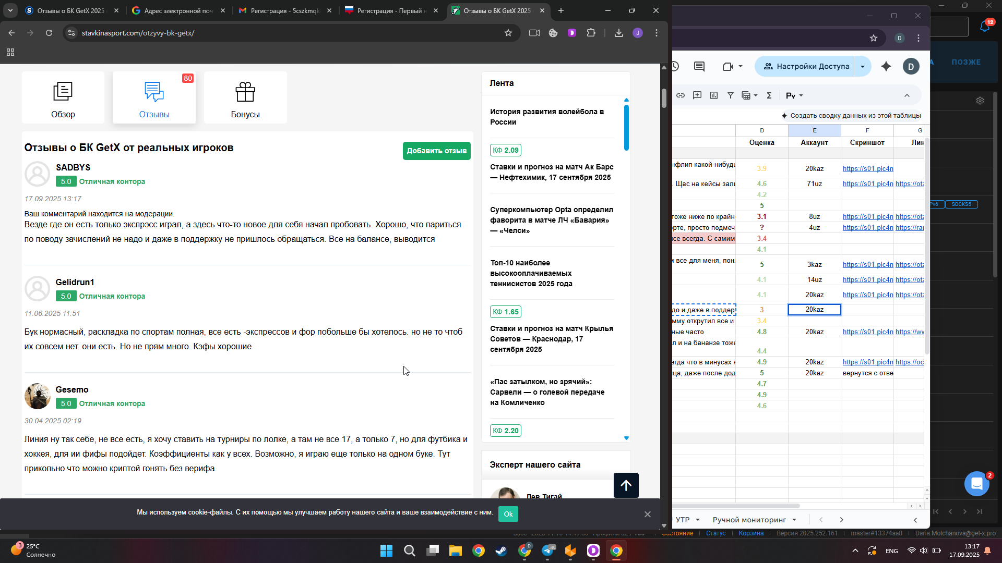
Task: Open a new Chrome tab
Action: click(561, 10)
